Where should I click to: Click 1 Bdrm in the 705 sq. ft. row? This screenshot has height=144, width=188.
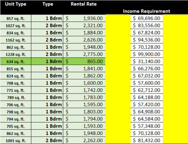coord(47,126)
